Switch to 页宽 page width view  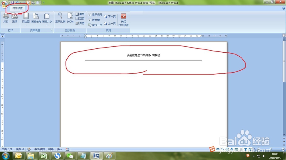(80, 23)
